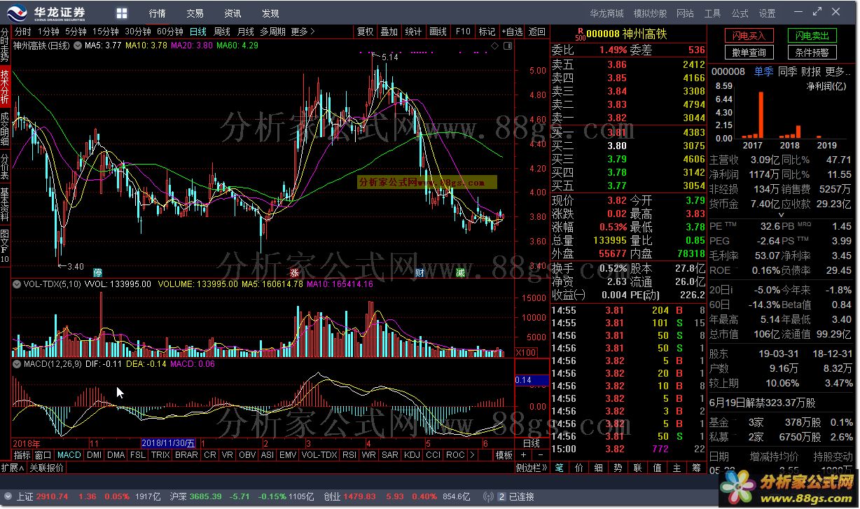Image resolution: width=860 pixels, height=509 pixels.
Task: Switch detail panel to 主 view
Action: click(677, 468)
